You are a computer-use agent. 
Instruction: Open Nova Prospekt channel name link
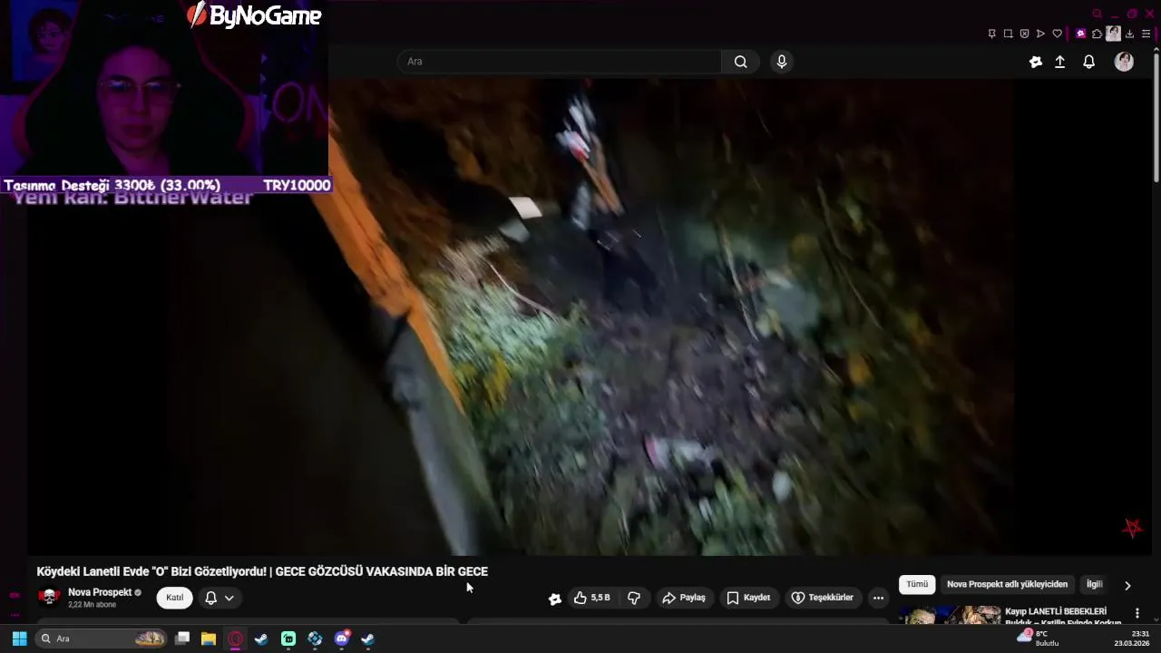tap(100, 592)
